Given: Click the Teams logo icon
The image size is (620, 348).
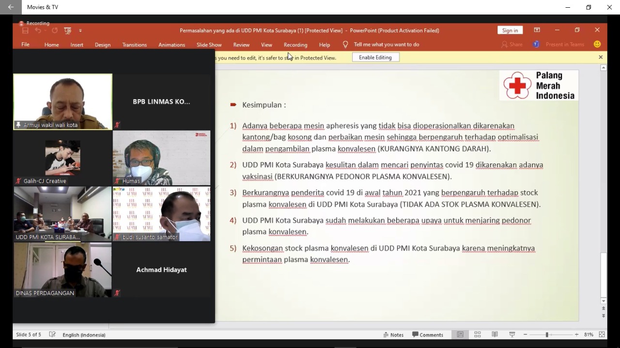Looking at the screenshot, I should pyautogui.click(x=536, y=45).
